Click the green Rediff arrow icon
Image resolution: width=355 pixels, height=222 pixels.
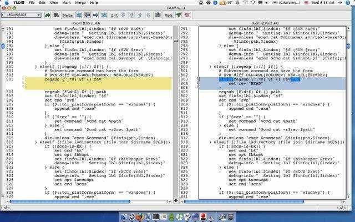coord(48,15)
